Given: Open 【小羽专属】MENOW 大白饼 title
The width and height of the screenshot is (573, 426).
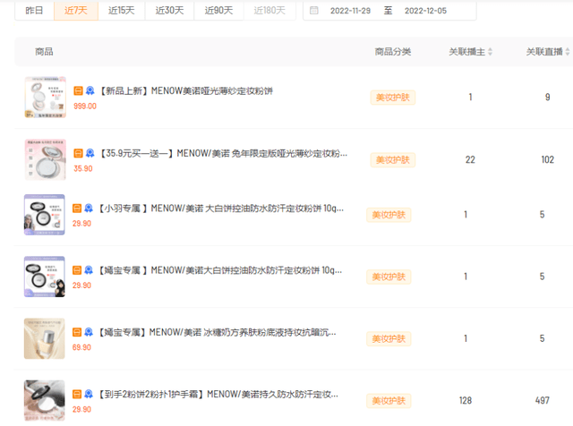Looking at the screenshot, I should point(221,209).
